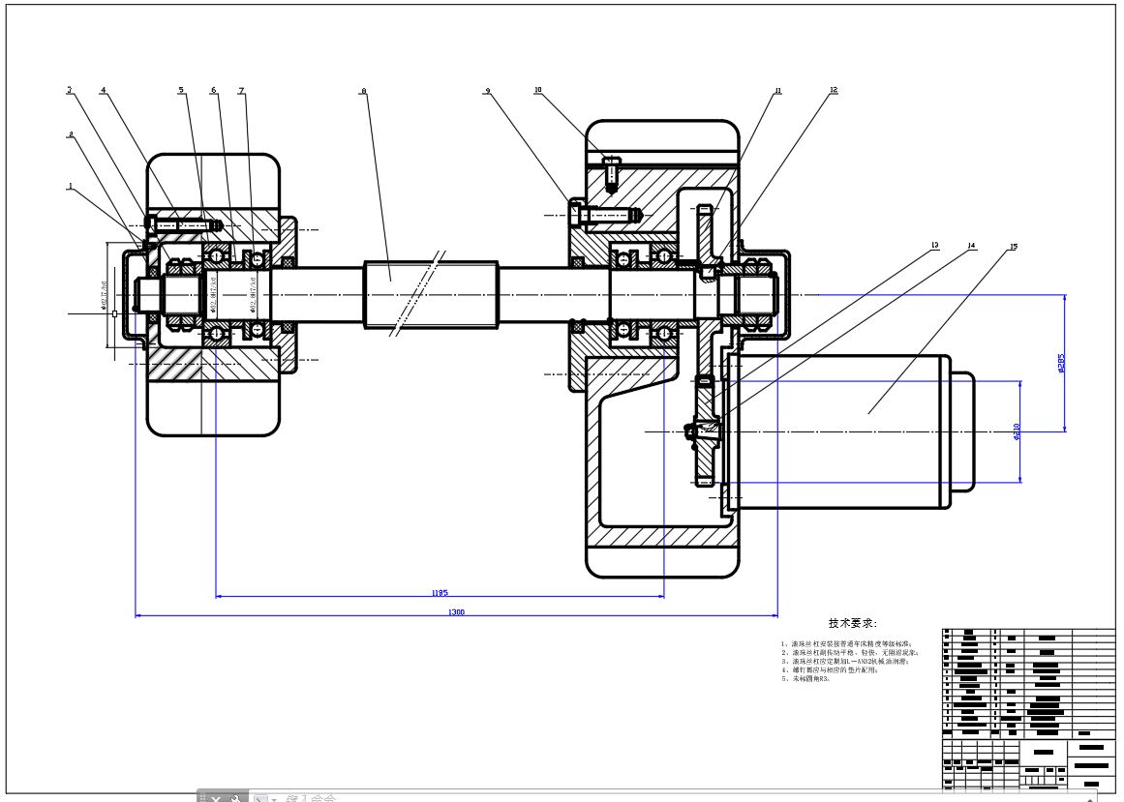Click part balloon number 8
1124x802 pixels.
(x=363, y=91)
